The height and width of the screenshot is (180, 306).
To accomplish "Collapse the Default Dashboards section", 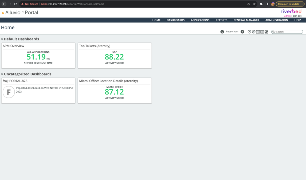I will pyautogui.click(x=2, y=39).
